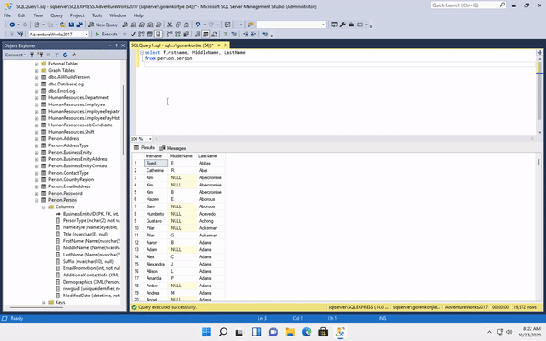Expand the Person.Address table
Screen dimensions: 546x341
(x=36, y=139)
